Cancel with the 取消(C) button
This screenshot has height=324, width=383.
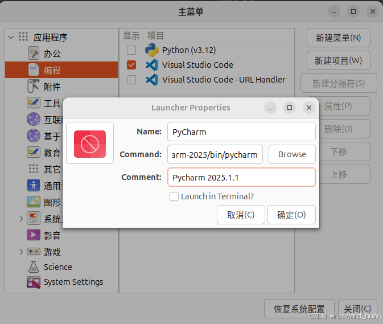241,215
